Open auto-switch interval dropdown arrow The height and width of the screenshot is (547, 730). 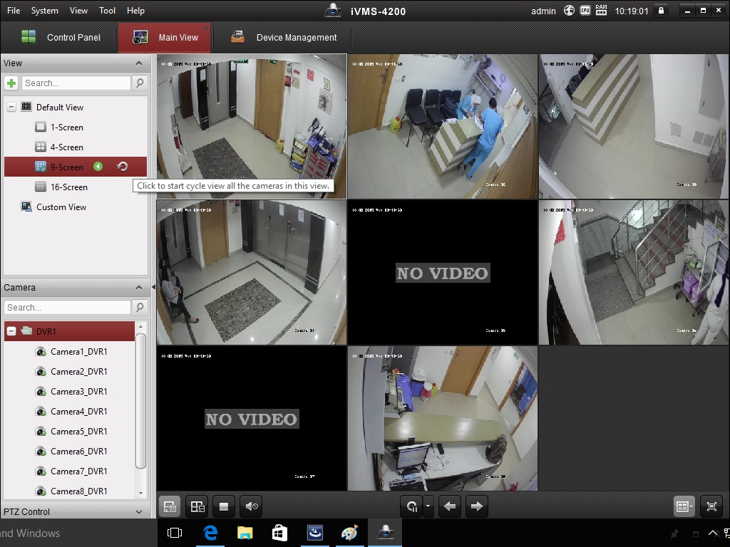tap(428, 506)
